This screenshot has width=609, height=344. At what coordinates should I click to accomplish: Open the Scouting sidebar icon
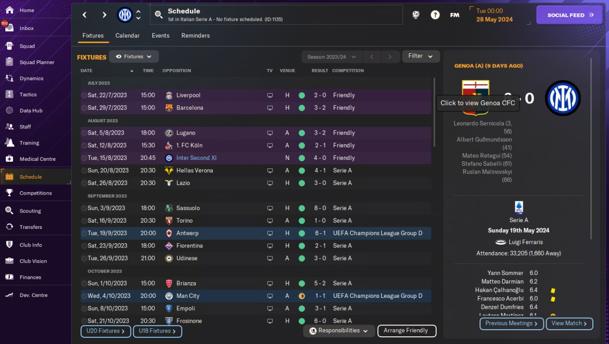pos(9,211)
